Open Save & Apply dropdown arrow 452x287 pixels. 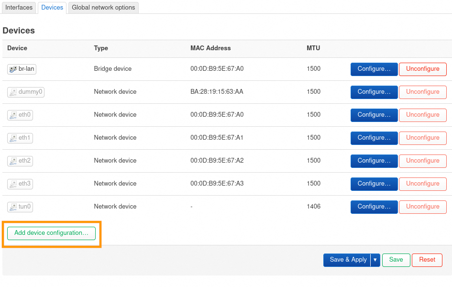pos(375,260)
